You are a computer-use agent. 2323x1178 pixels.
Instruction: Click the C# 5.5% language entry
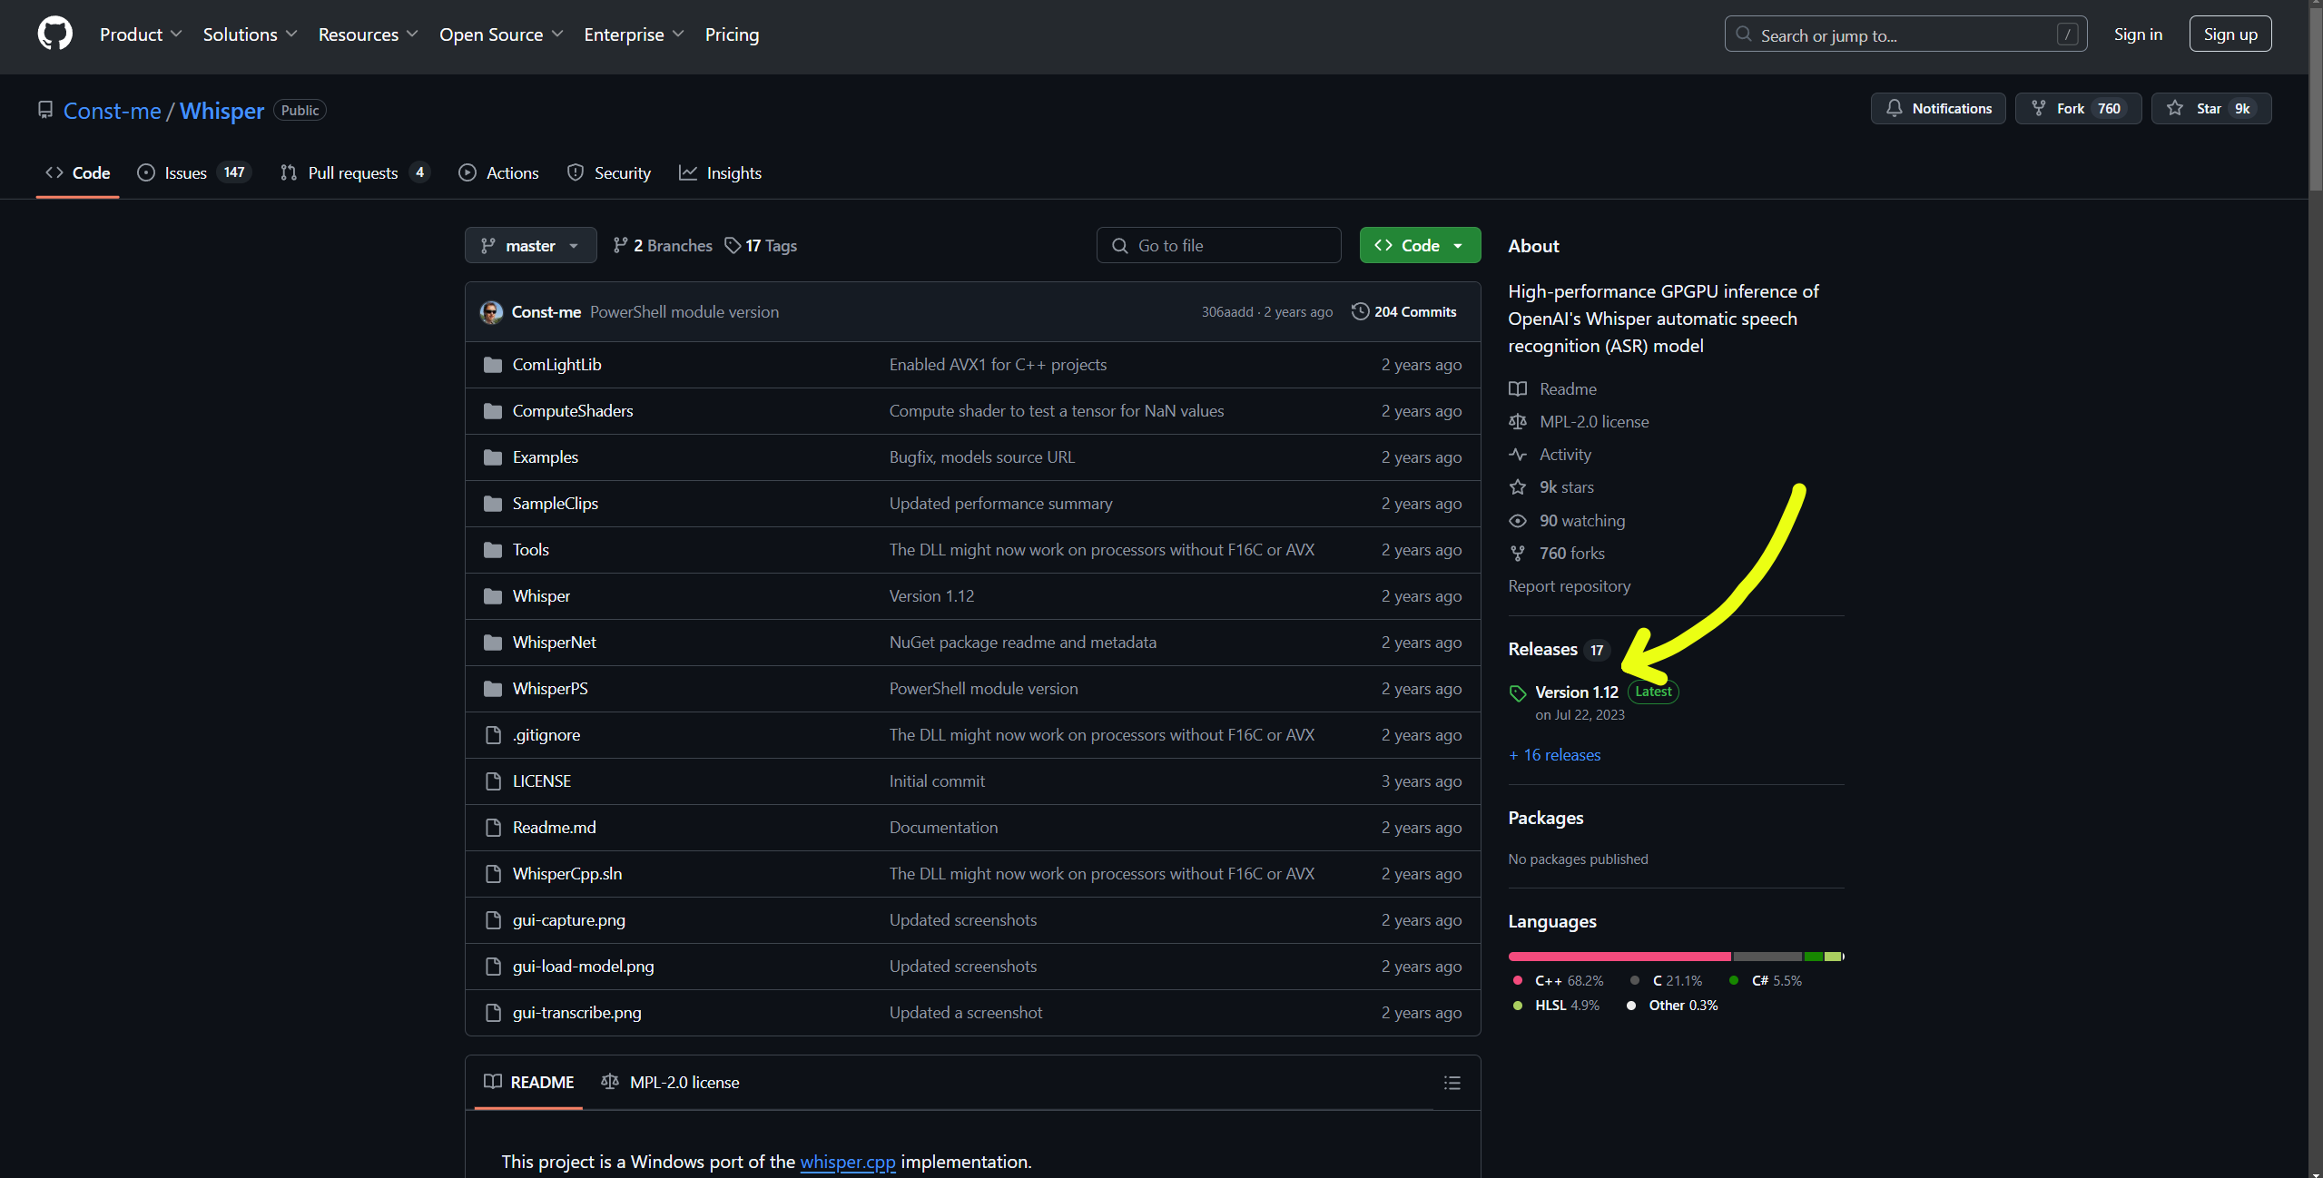pyautogui.click(x=1767, y=981)
